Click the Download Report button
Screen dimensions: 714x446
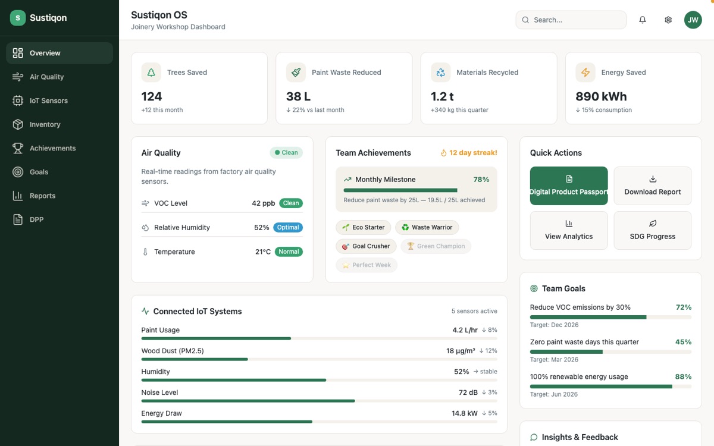[x=653, y=186]
